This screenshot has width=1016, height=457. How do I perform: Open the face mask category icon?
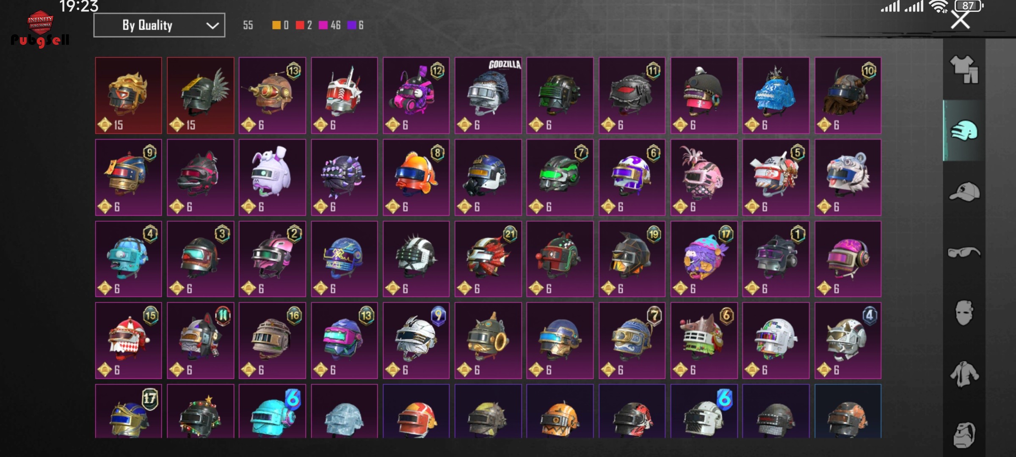[x=964, y=313]
